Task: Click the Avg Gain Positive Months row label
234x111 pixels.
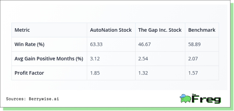Action: pos(49,59)
